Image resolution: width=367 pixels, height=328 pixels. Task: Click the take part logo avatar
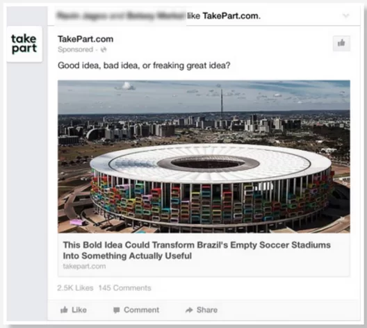(24, 44)
